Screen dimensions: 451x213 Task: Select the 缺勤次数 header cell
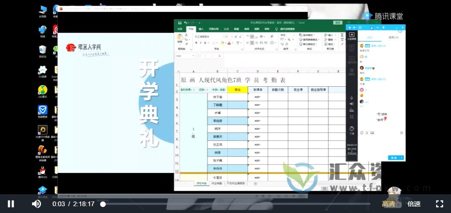coord(278,90)
